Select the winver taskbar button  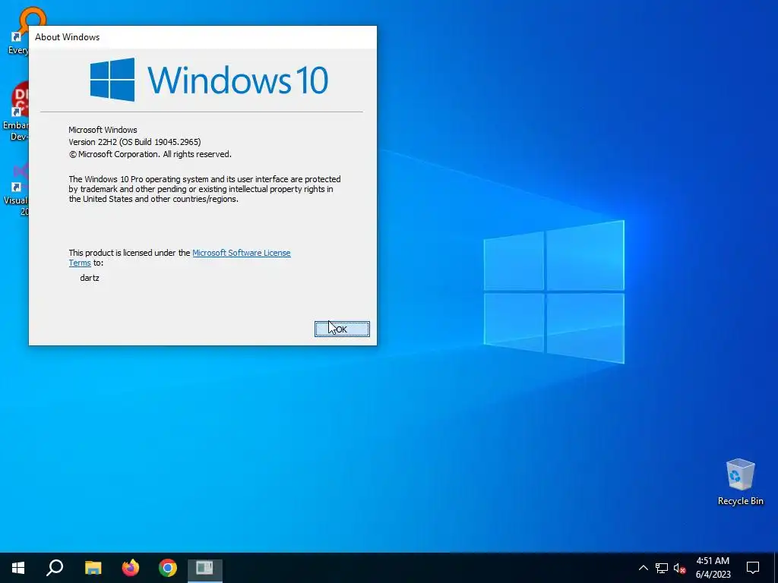coord(205,568)
